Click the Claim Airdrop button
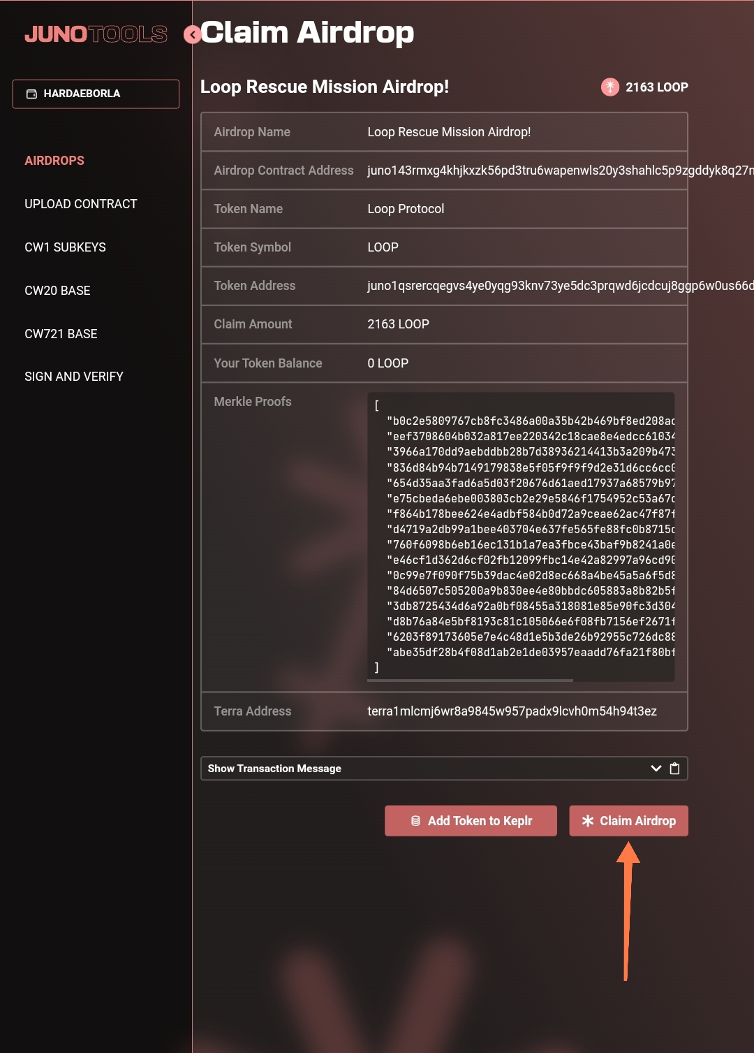754x1053 pixels. pyautogui.click(x=628, y=821)
